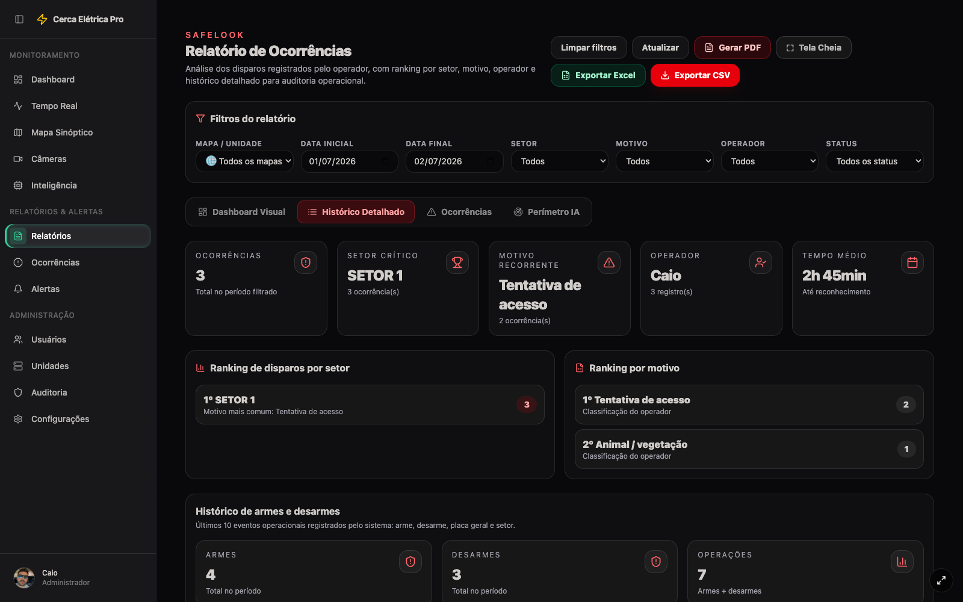This screenshot has width=963, height=602.
Task: Open the Auditoria page
Action: [78, 393]
